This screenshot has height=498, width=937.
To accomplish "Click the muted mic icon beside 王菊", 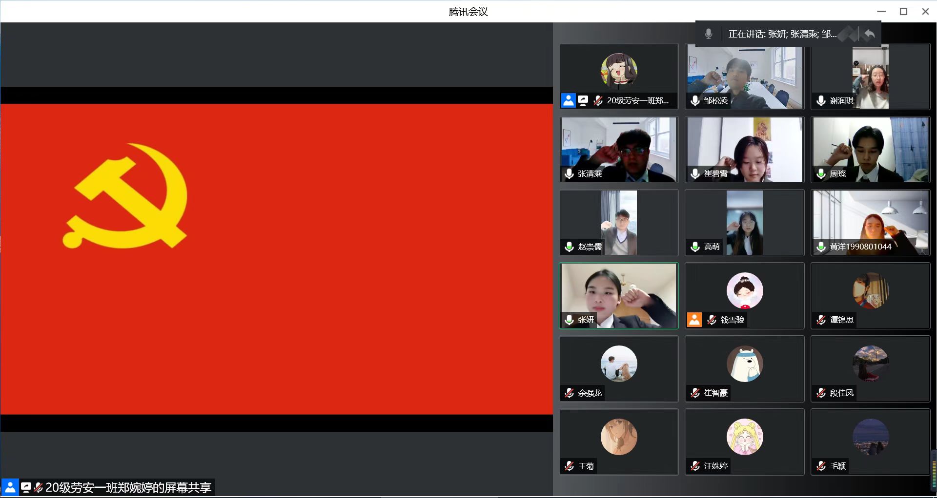I will coord(569,466).
